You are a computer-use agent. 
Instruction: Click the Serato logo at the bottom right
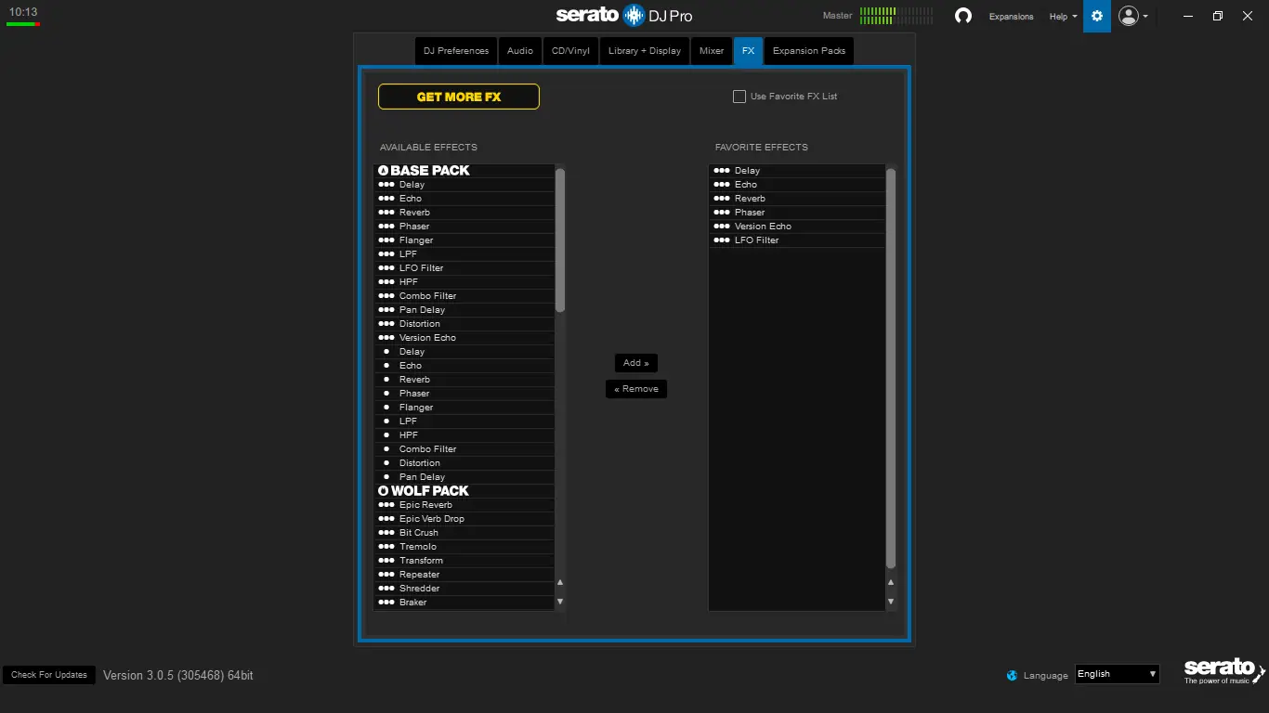(x=1223, y=671)
